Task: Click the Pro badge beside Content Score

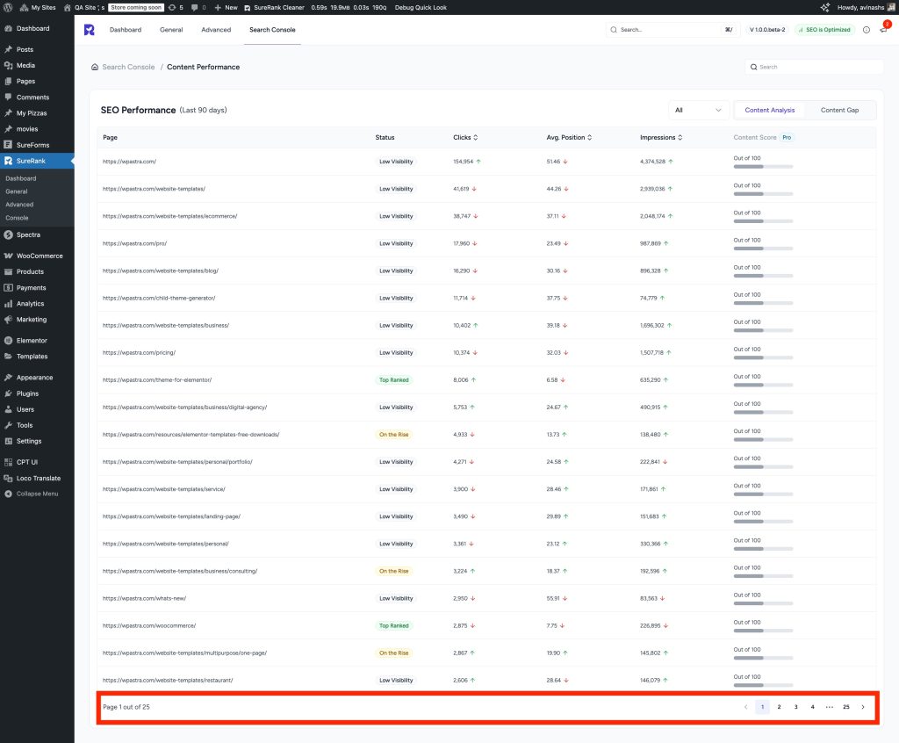Action: point(787,138)
